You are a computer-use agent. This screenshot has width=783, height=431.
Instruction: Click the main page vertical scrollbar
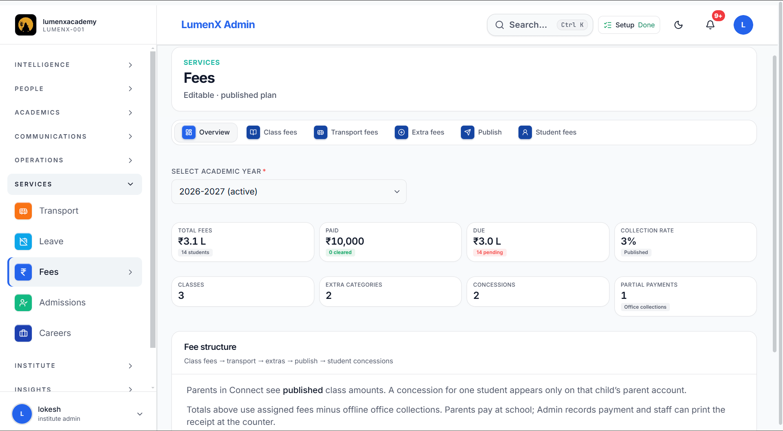click(774, 204)
